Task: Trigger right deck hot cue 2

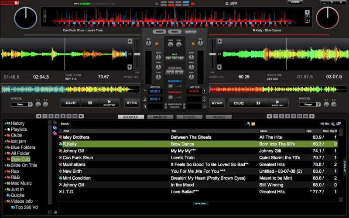Action: pos(204,99)
